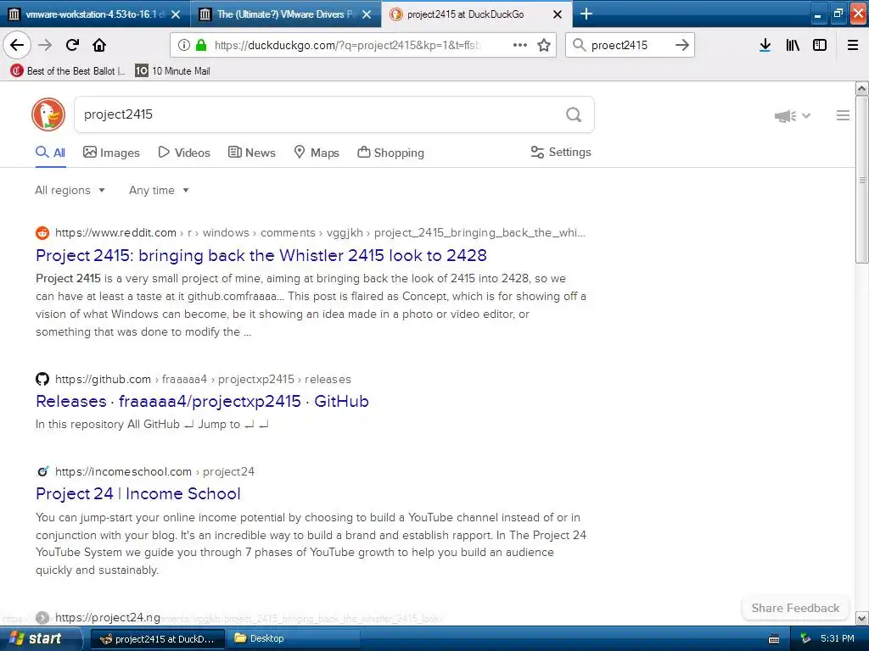Open Project 24 Income School result
The image size is (869, 651).
point(138,494)
